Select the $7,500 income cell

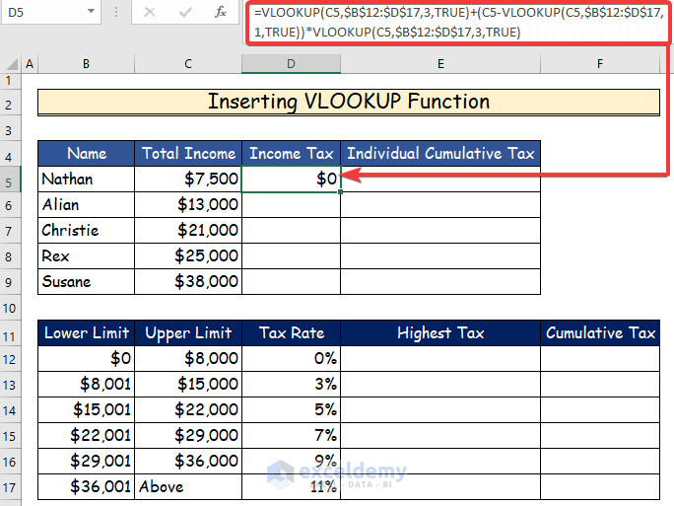coord(188,179)
